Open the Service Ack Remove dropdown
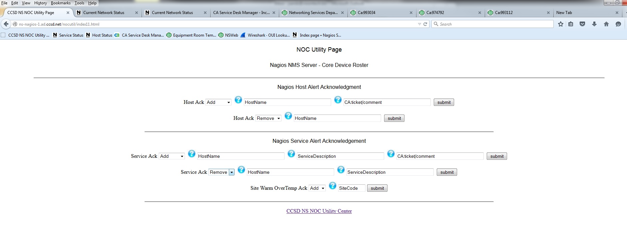 (222, 172)
